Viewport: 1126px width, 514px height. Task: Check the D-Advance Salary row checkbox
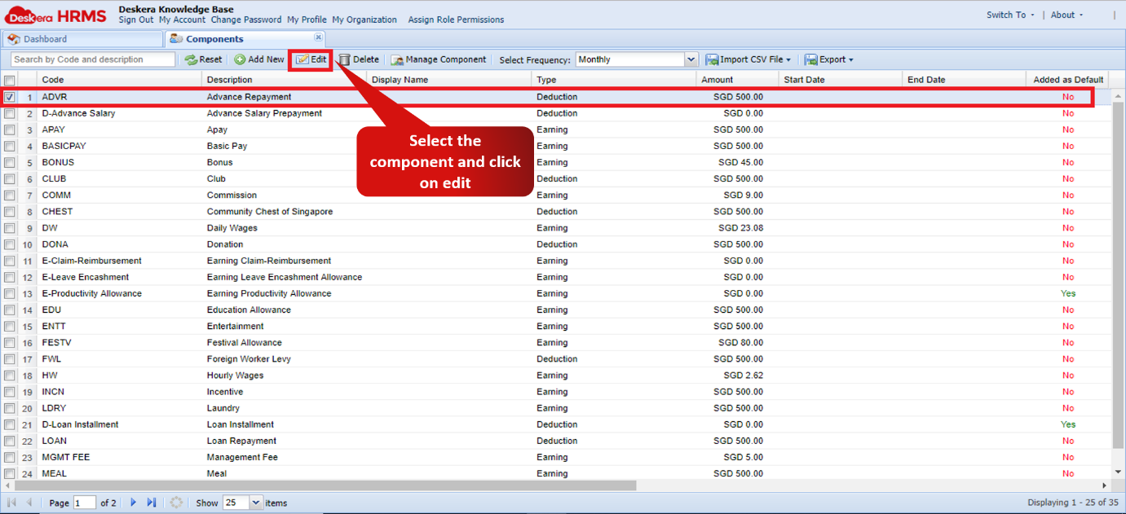[x=9, y=113]
